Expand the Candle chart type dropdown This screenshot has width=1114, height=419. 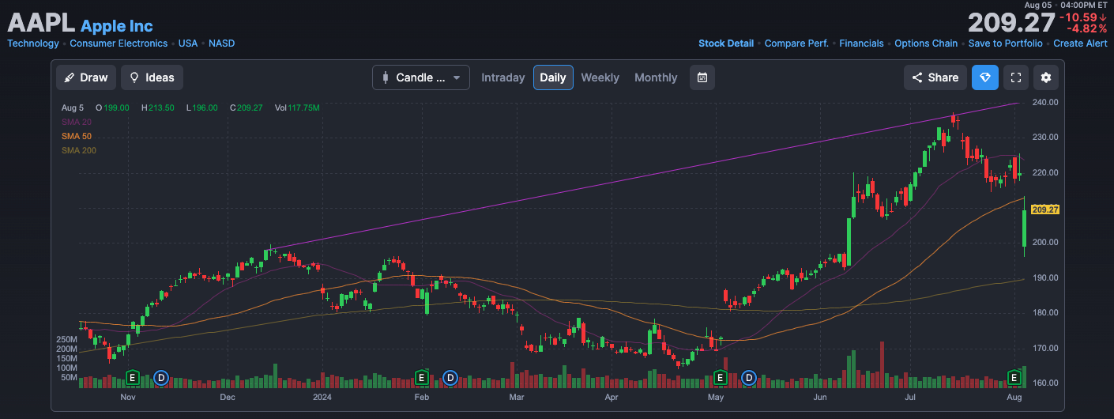click(421, 77)
